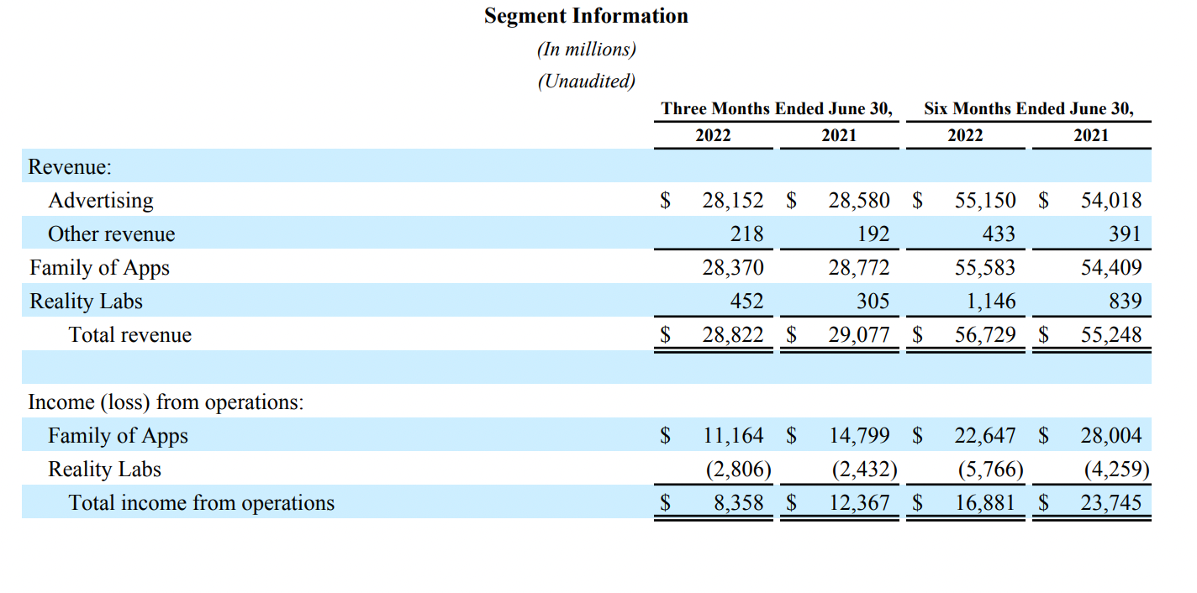Select Reality Labs revenue 839
The height and width of the screenshot is (593, 1197).
(x=1126, y=302)
